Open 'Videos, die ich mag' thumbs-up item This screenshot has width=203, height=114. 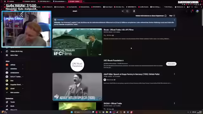tap(14, 51)
